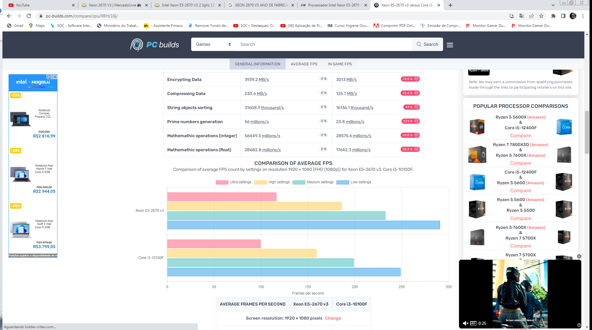The width and height of the screenshot is (592, 330).
Task: Click the translate page icon
Action: point(522,16)
